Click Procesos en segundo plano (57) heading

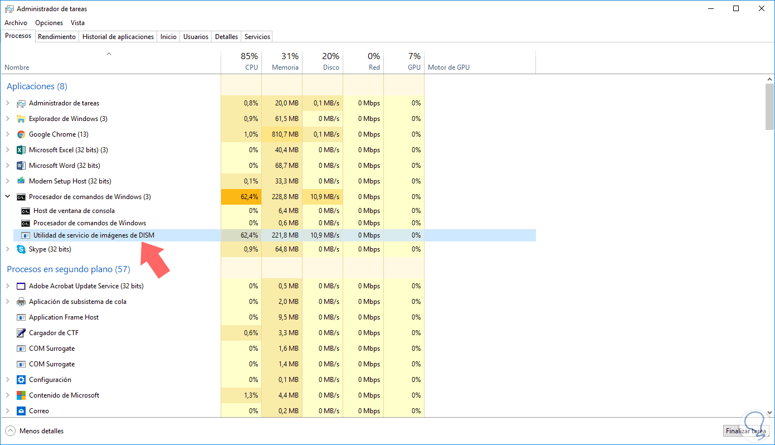pyautogui.click(x=69, y=269)
